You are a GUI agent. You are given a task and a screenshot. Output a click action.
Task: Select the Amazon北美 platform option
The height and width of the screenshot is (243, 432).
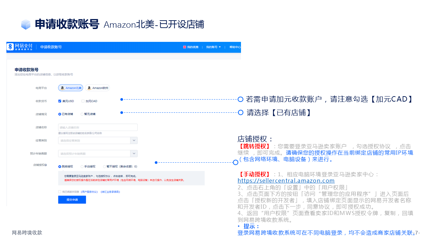pyautogui.click(x=71, y=88)
